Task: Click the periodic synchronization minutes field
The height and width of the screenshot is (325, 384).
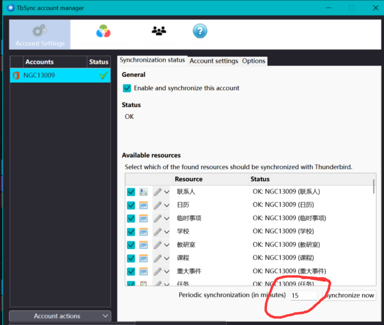Action: (304, 295)
